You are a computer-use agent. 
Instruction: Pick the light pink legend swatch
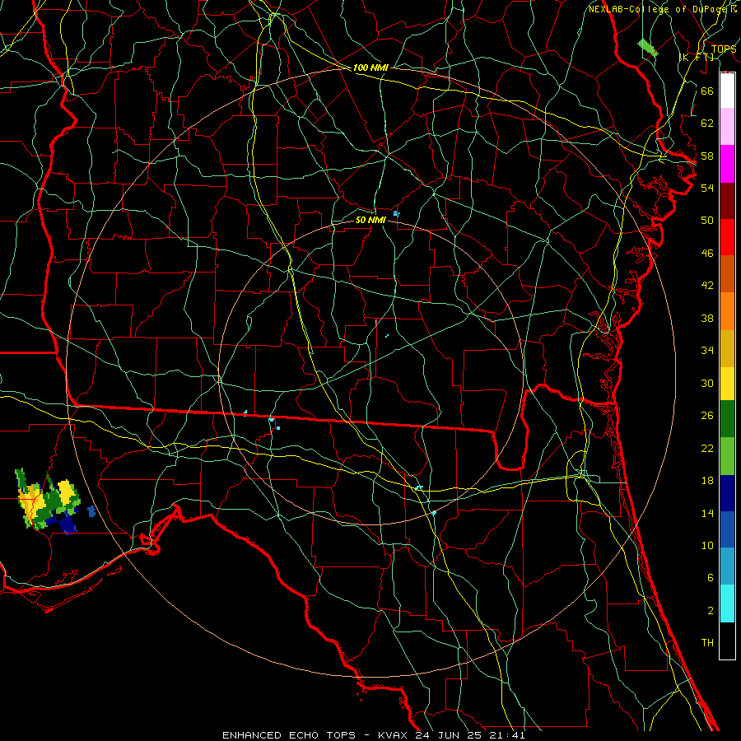727,127
